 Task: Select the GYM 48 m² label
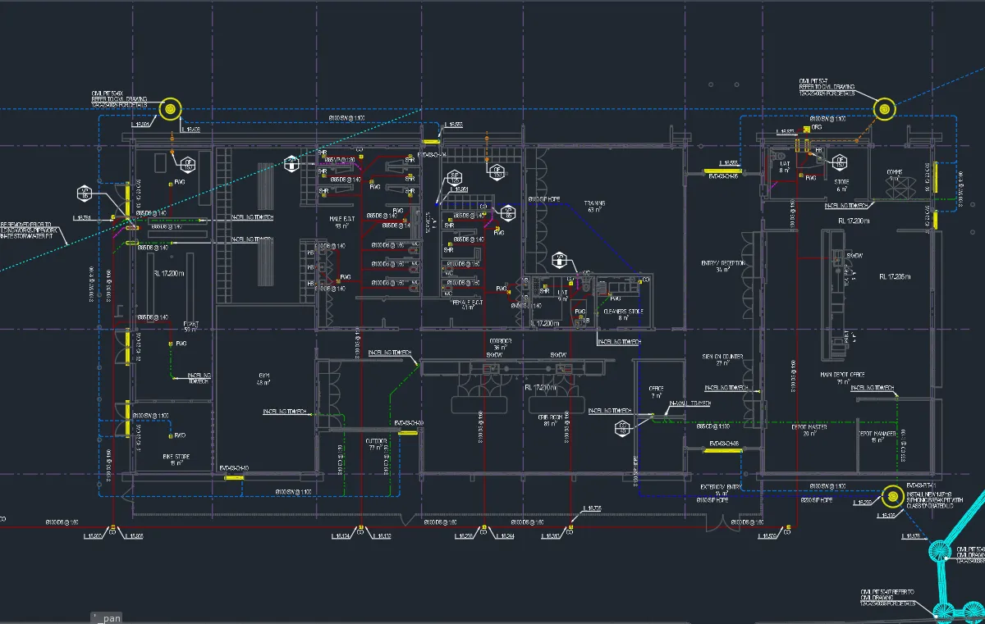(264, 378)
